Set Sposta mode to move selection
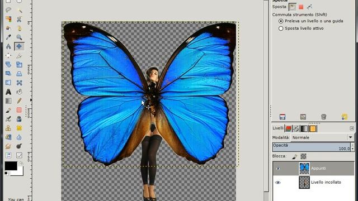 point(301,7)
